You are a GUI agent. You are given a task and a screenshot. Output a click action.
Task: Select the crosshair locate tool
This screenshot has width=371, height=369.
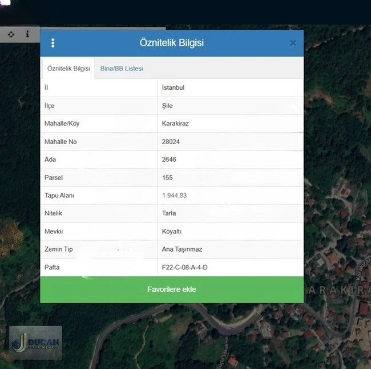pos(11,34)
